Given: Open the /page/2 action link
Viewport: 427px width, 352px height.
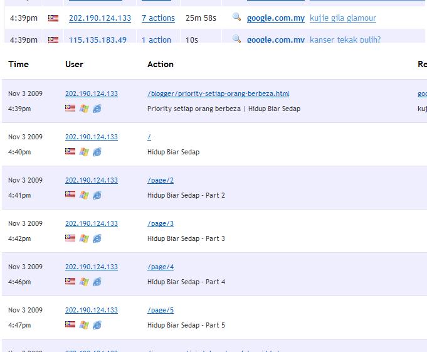Looking at the screenshot, I should click(x=161, y=181).
